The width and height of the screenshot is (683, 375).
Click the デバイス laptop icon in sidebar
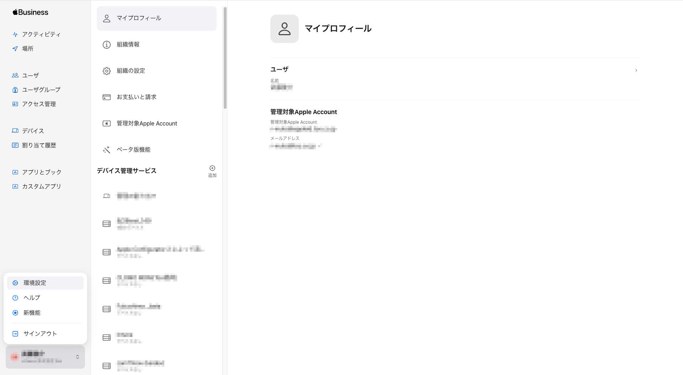[x=15, y=131]
